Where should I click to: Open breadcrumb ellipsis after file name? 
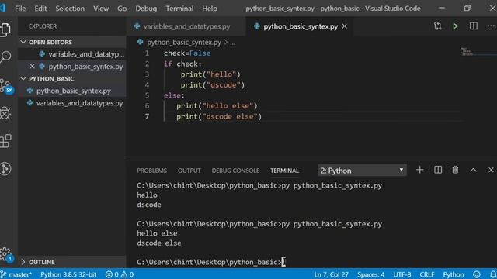click(233, 43)
